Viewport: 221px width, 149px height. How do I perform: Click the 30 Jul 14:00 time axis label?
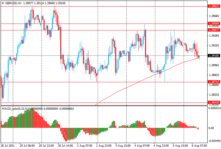[x=65, y=146]
